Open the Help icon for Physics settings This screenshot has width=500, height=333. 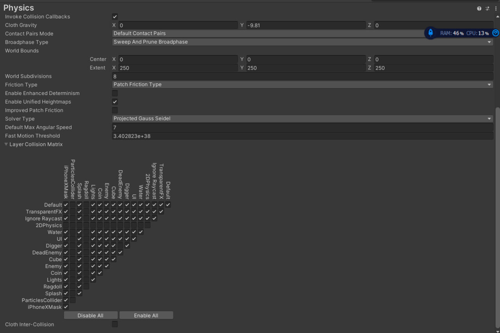pyautogui.click(x=479, y=8)
